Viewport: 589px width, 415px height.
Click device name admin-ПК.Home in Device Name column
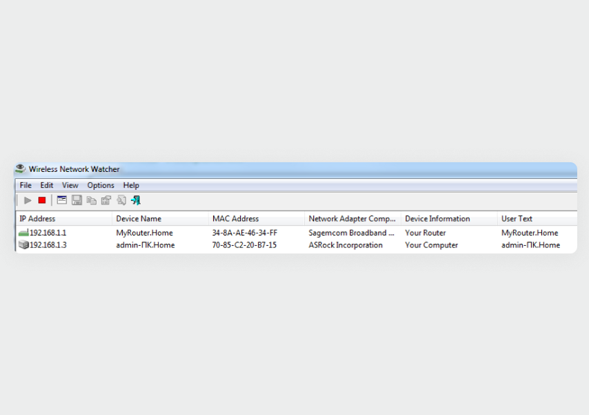pos(146,245)
